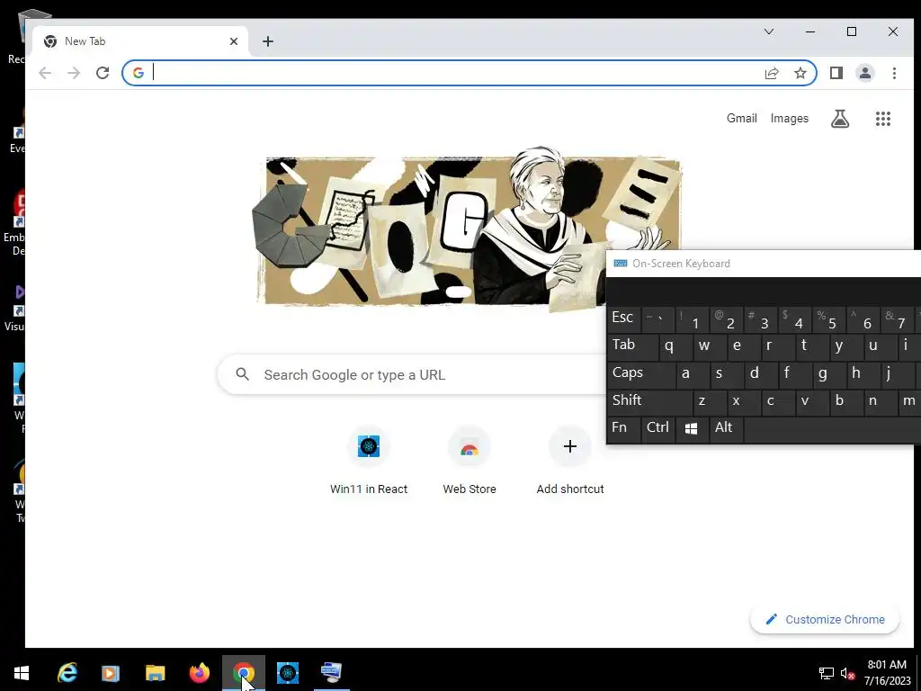The height and width of the screenshot is (691, 921).
Task: Click the Google Doodle artwork
Action: [469, 230]
